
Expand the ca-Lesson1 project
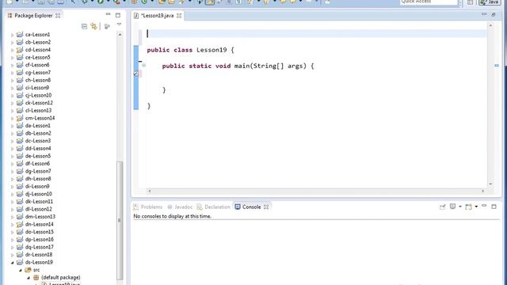[13, 35]
